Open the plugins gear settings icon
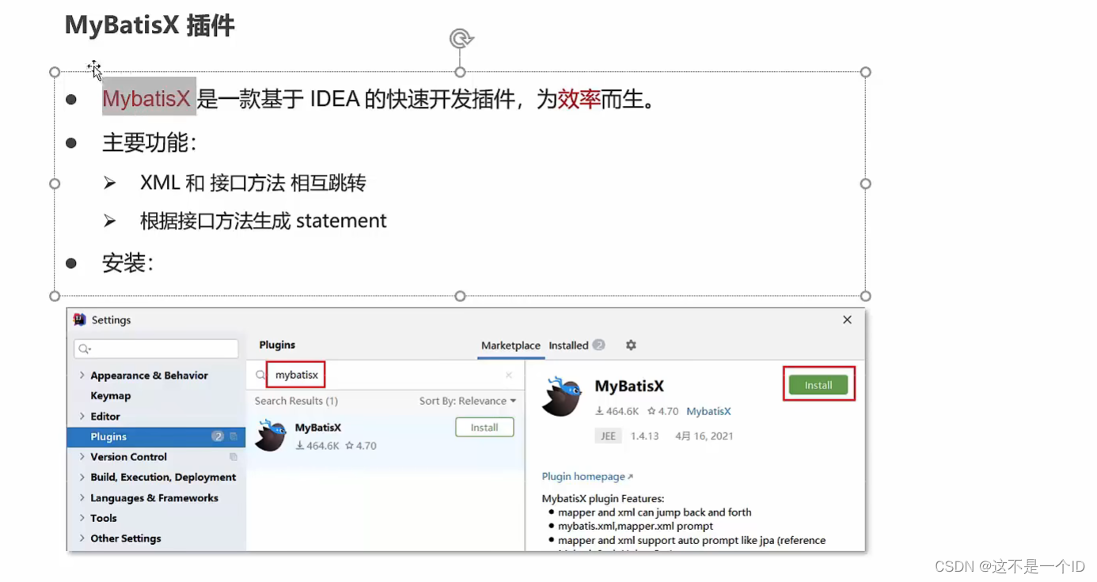1097x582 pixels. coord(631,346)
